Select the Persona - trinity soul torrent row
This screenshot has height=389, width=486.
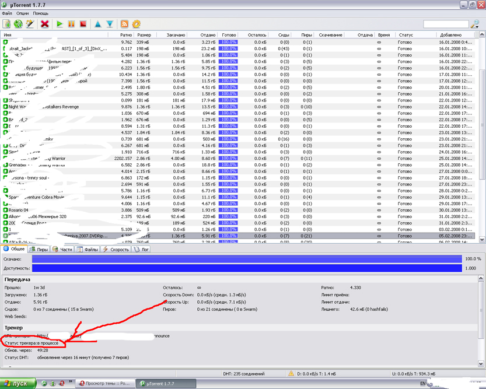[x=237, y=178]
